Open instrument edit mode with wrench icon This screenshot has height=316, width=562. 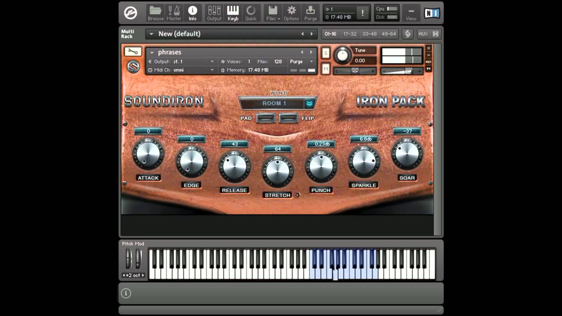click(133, 52)
